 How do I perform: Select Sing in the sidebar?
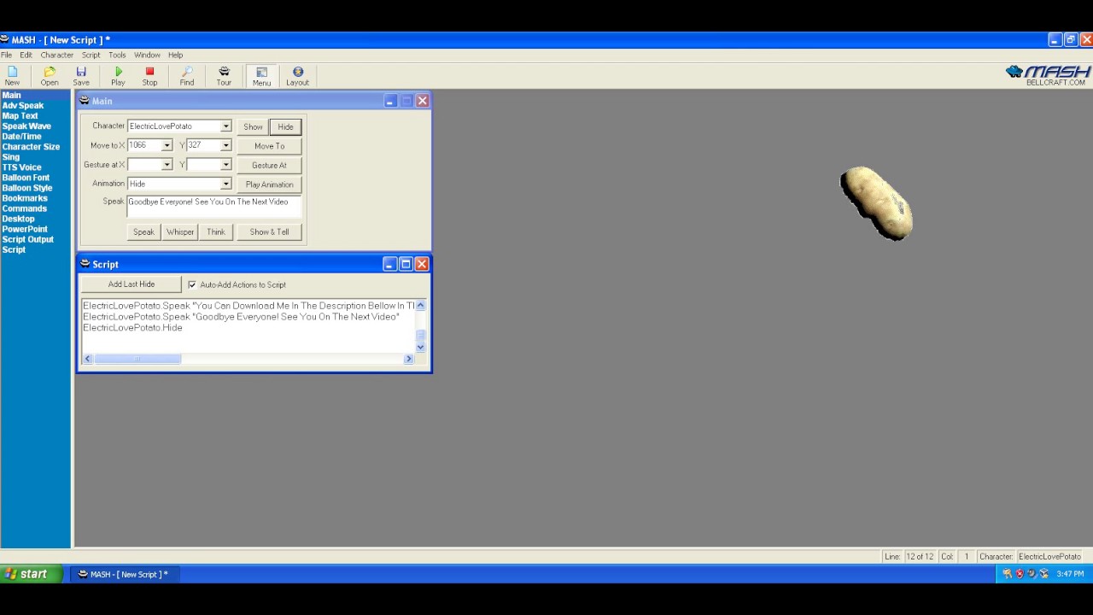coord(11,157)
